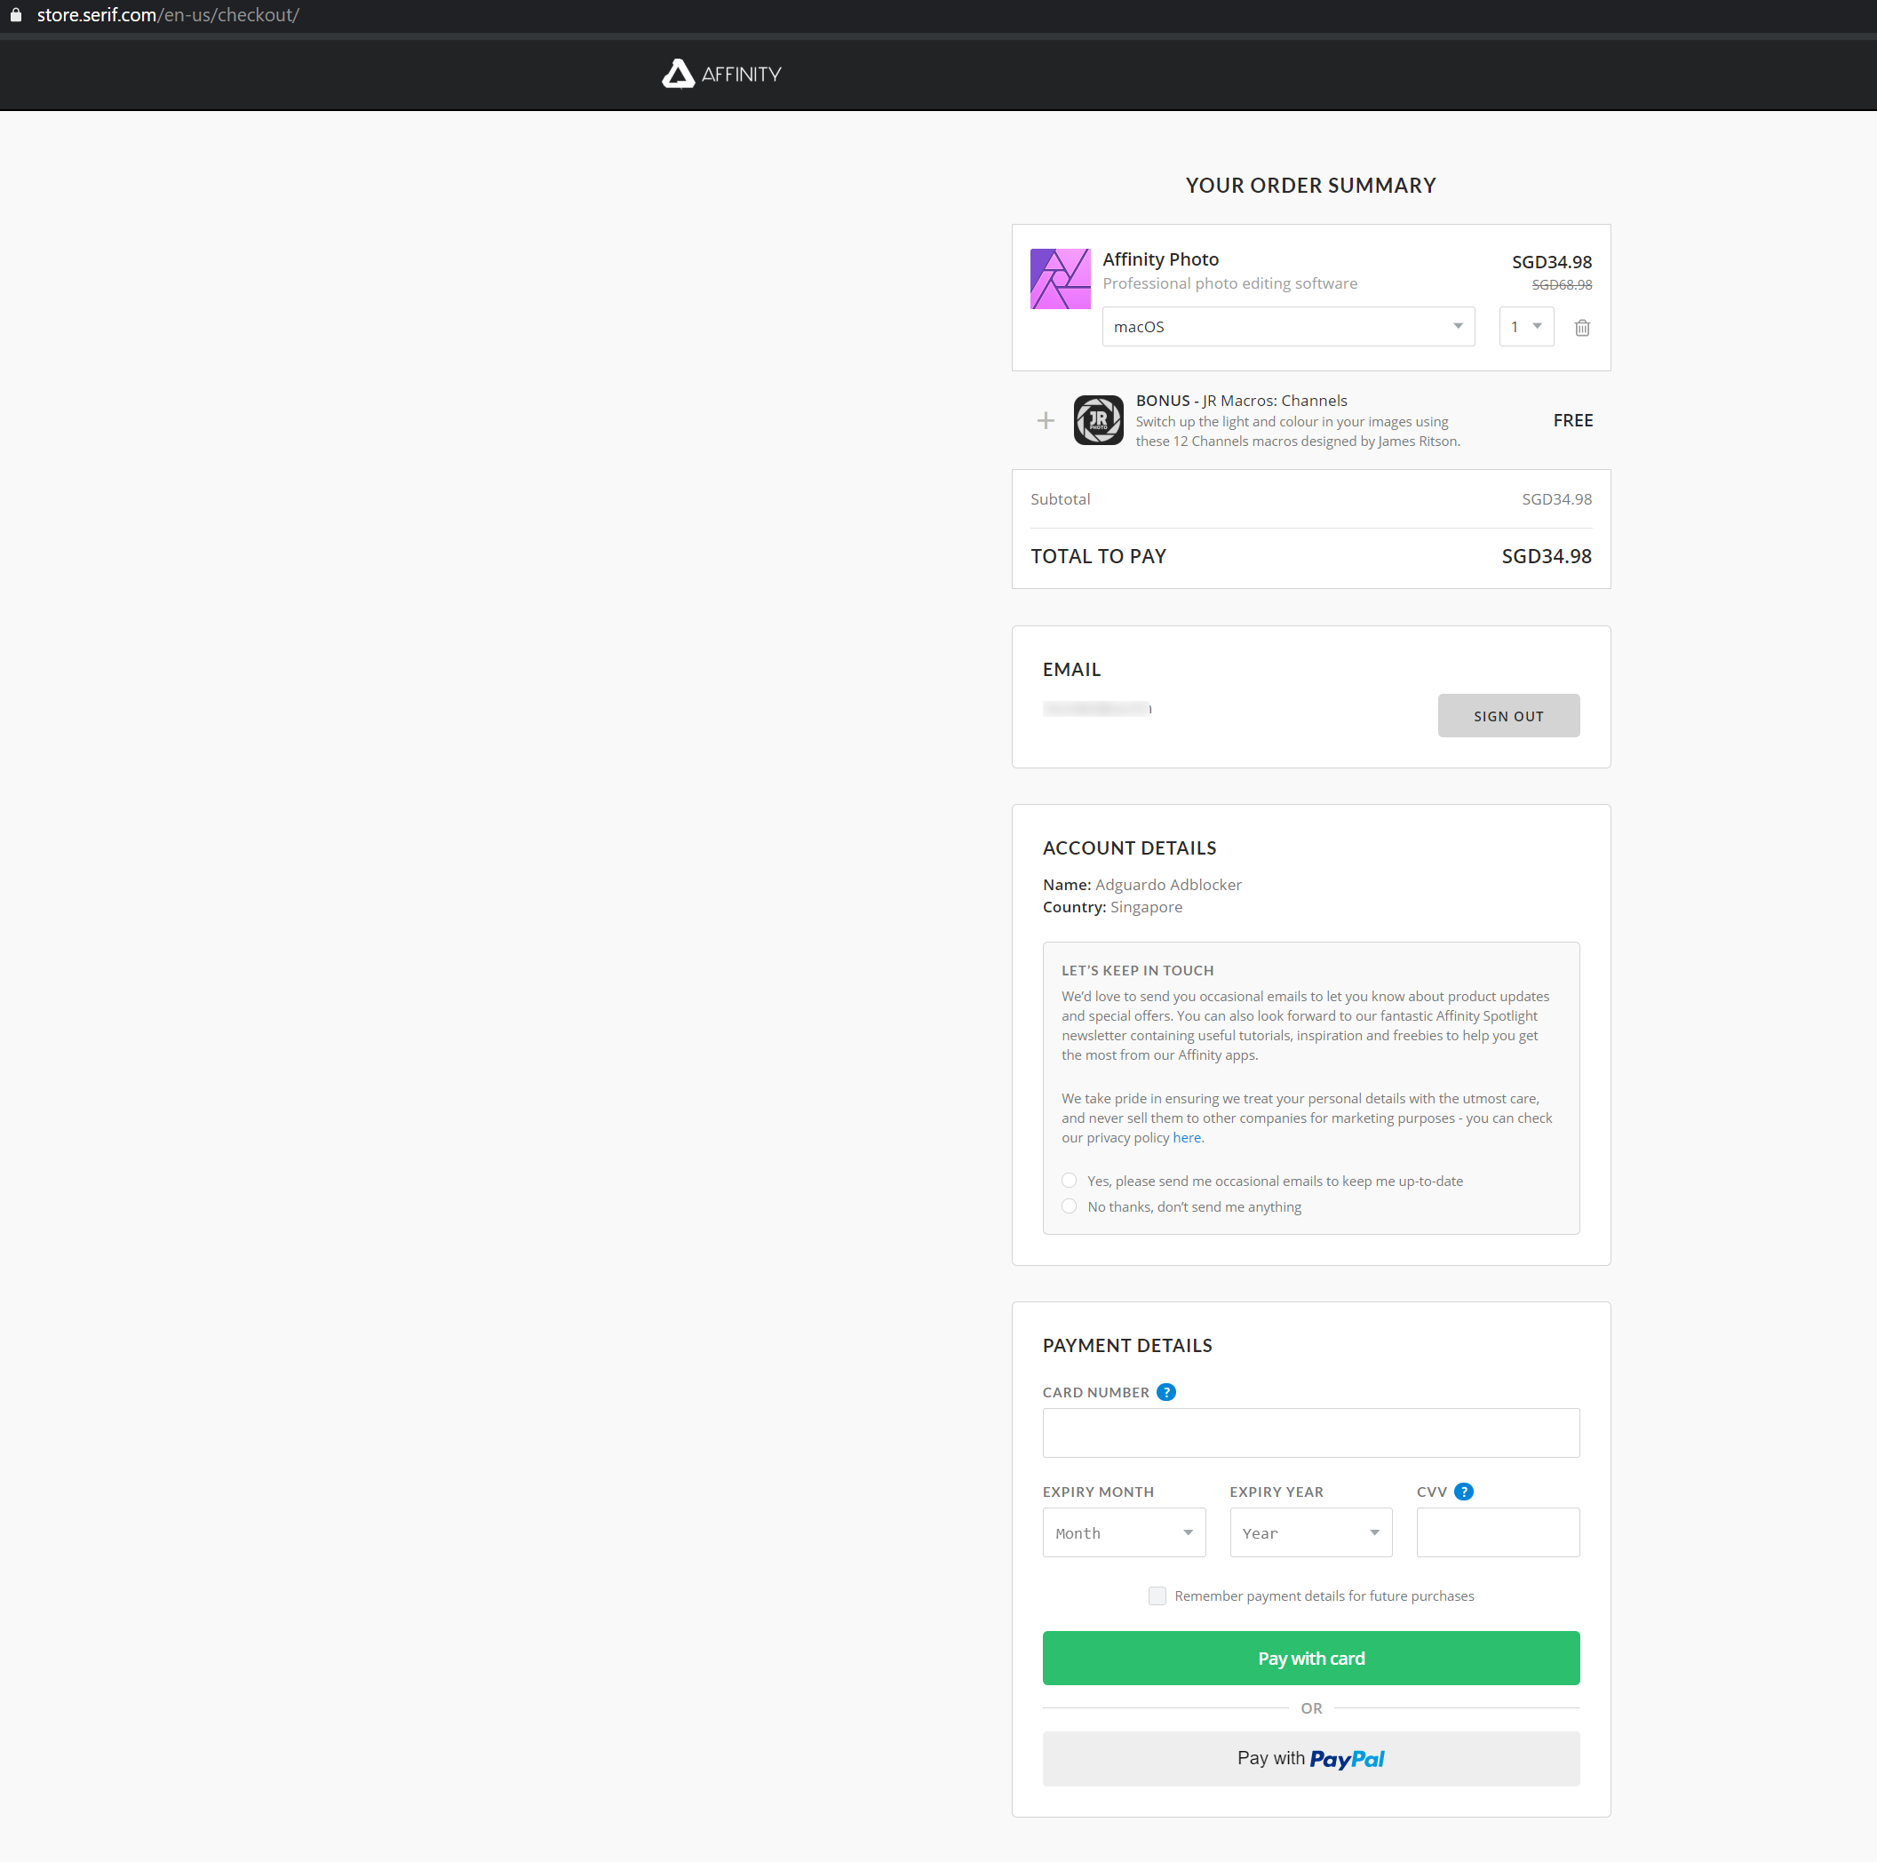Expand bonus item with plus icon

pyautogui.click(x=1046, y=421)
